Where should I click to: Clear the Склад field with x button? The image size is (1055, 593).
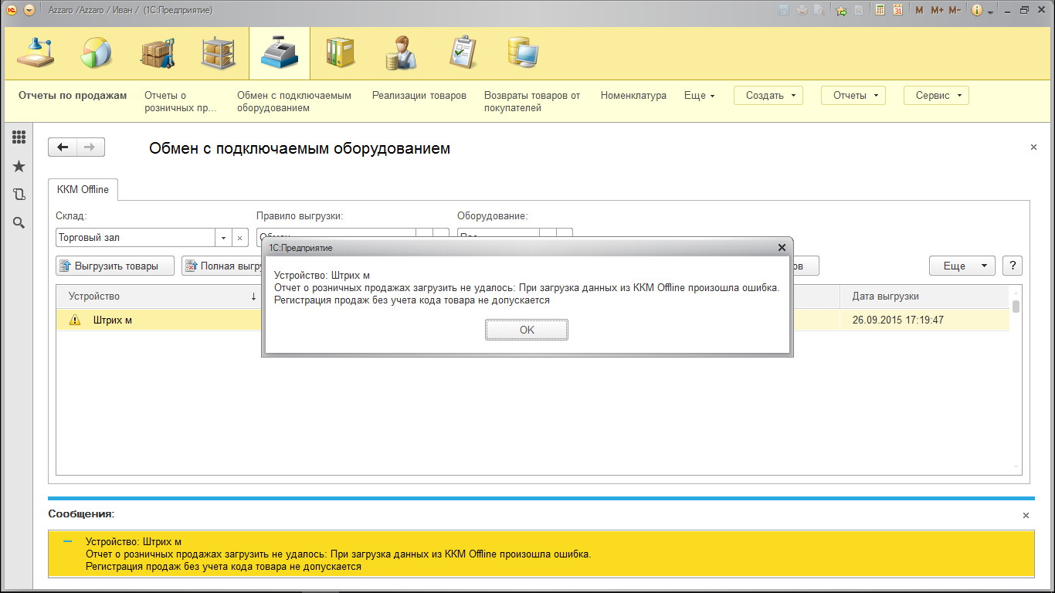[239, 238]
